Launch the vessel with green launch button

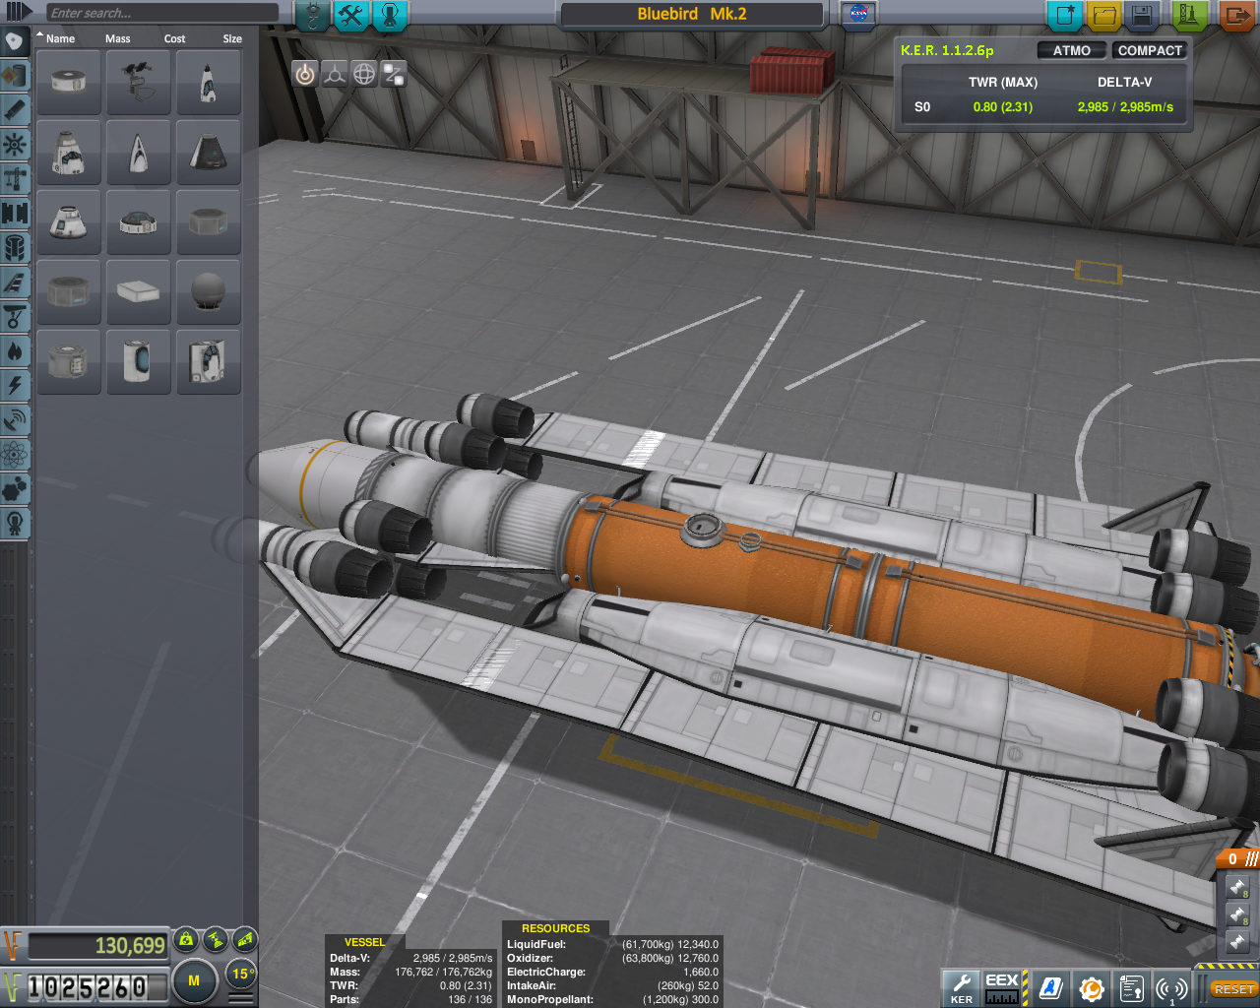pos(1190,16)
